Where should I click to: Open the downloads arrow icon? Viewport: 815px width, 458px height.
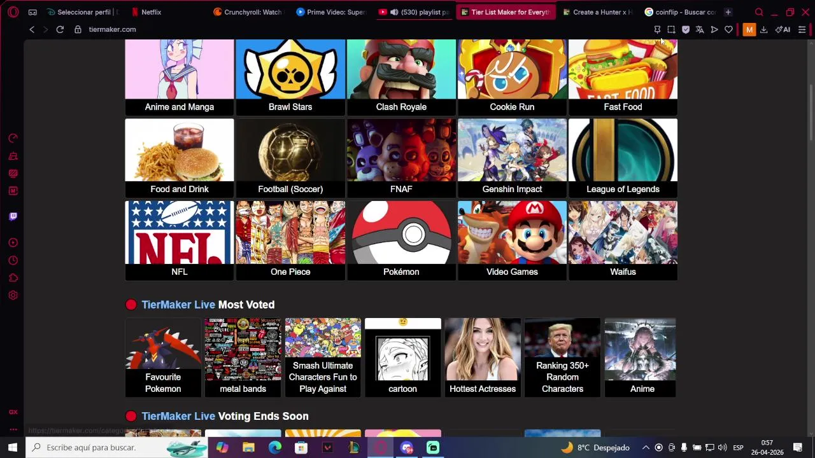763,29
